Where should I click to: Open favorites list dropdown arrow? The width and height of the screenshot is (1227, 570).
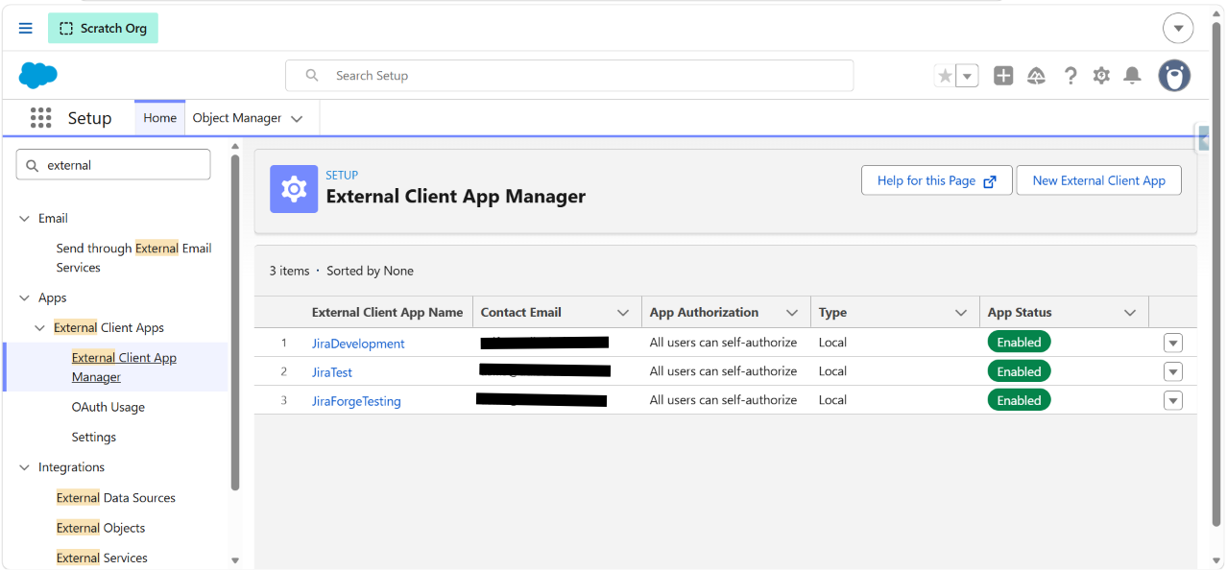pos(968,76)
